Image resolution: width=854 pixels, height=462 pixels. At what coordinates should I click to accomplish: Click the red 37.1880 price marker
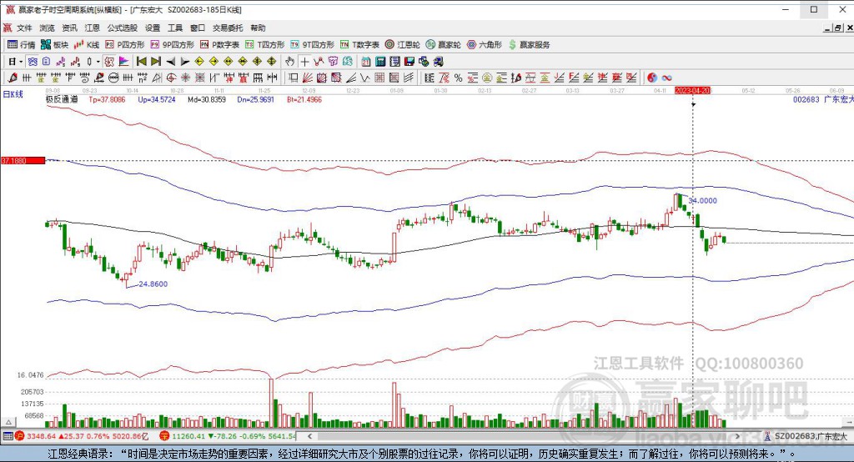[x=23, y=161]
